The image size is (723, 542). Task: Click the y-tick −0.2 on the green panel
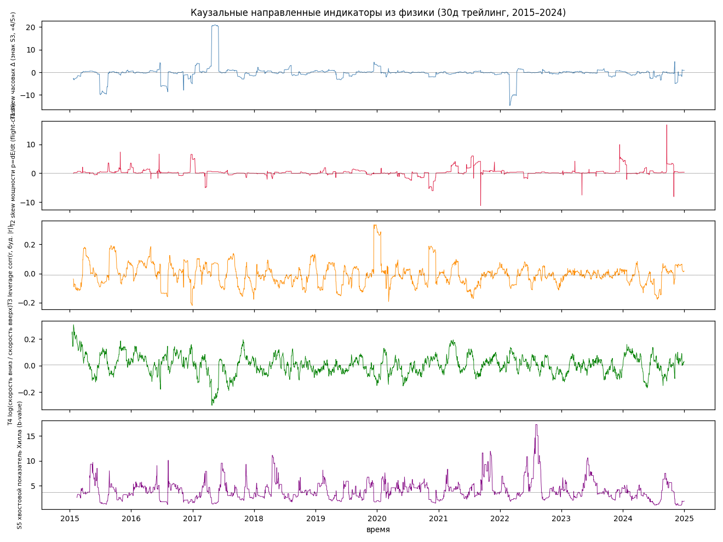point(28,393)
